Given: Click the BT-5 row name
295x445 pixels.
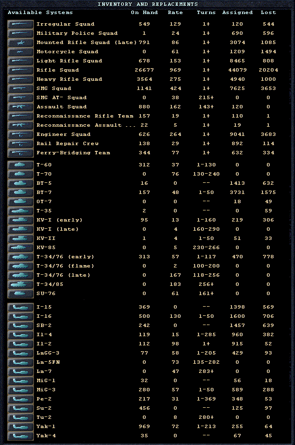Looking at the screenshot, I should 44,183.
